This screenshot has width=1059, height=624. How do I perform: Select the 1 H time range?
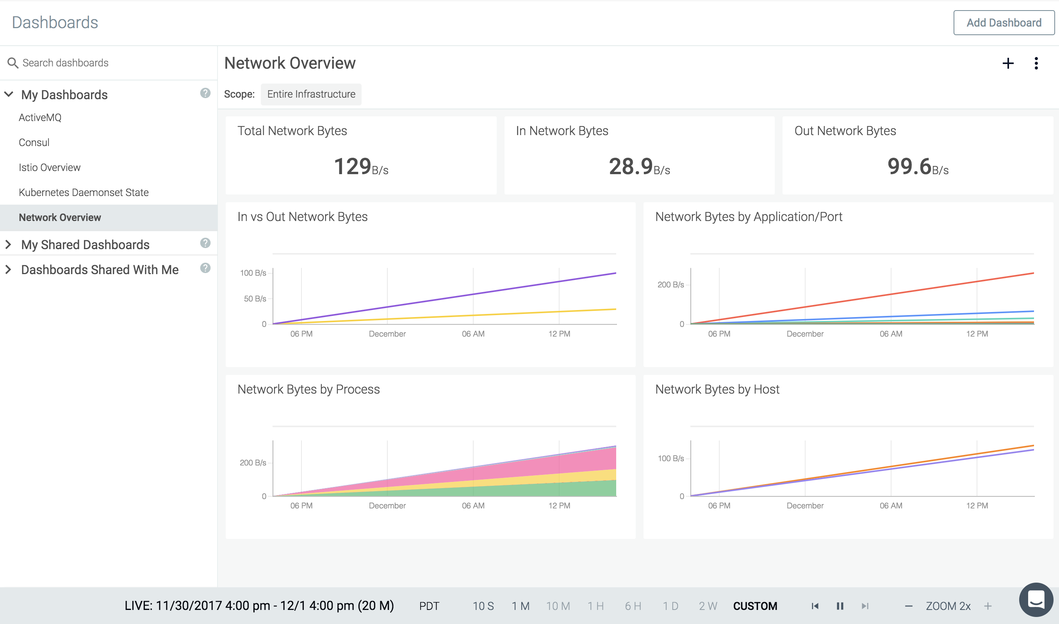tap(595, 606)
